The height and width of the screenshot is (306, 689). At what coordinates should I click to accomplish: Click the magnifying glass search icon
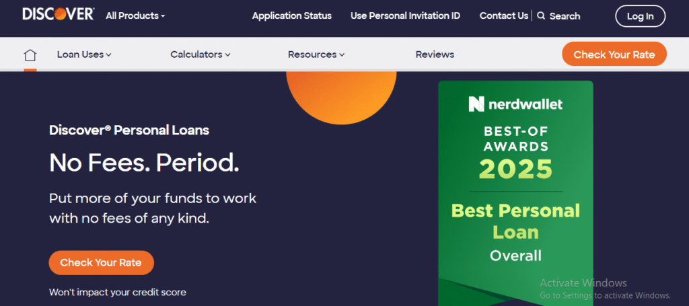[541, 15]
